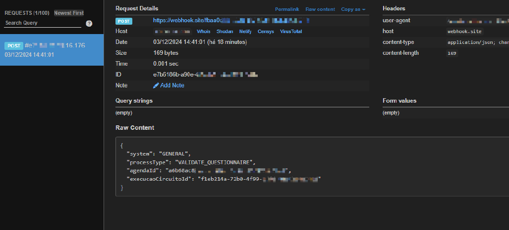Focus the Search Query input field
Image resolution: width=509 pixels, height=230 pixels.
coord(43,23)
